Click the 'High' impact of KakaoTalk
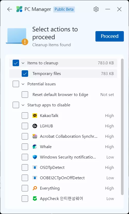 (109, 116)
